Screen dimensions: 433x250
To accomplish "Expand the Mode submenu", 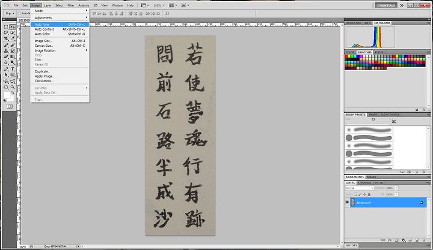I will click(x=60, y=11).
